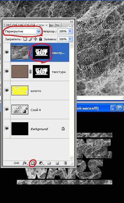The height and width of the screenshot is (203, 124).
Task: Close the Слои tab with its X
Action: [x=46, y=25]
